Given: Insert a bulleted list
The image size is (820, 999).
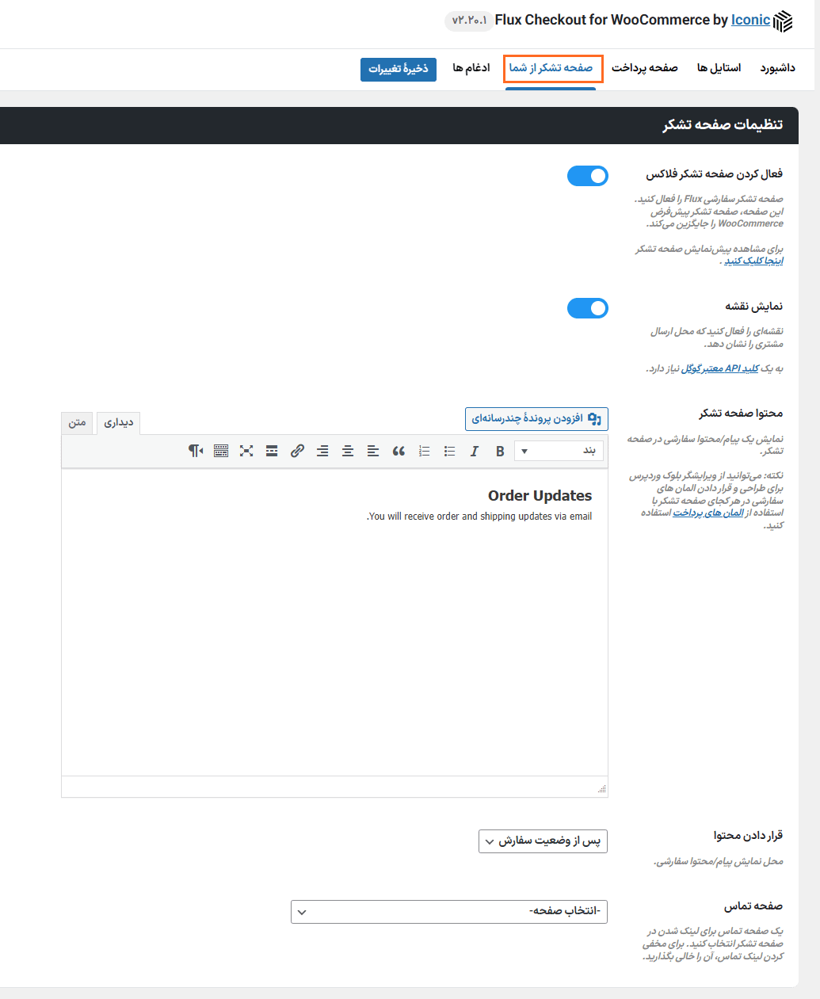Looking at the screenshot, I should (449, 451).
